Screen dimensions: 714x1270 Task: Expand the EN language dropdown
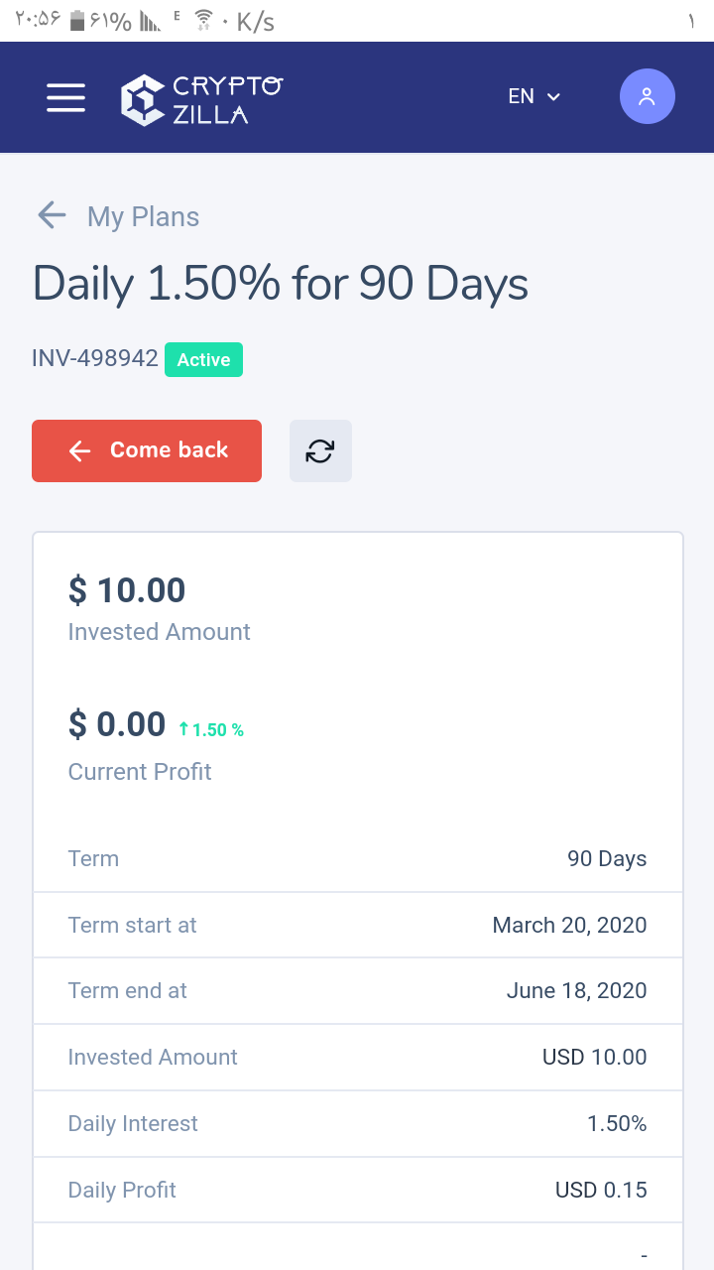[535, 96]
